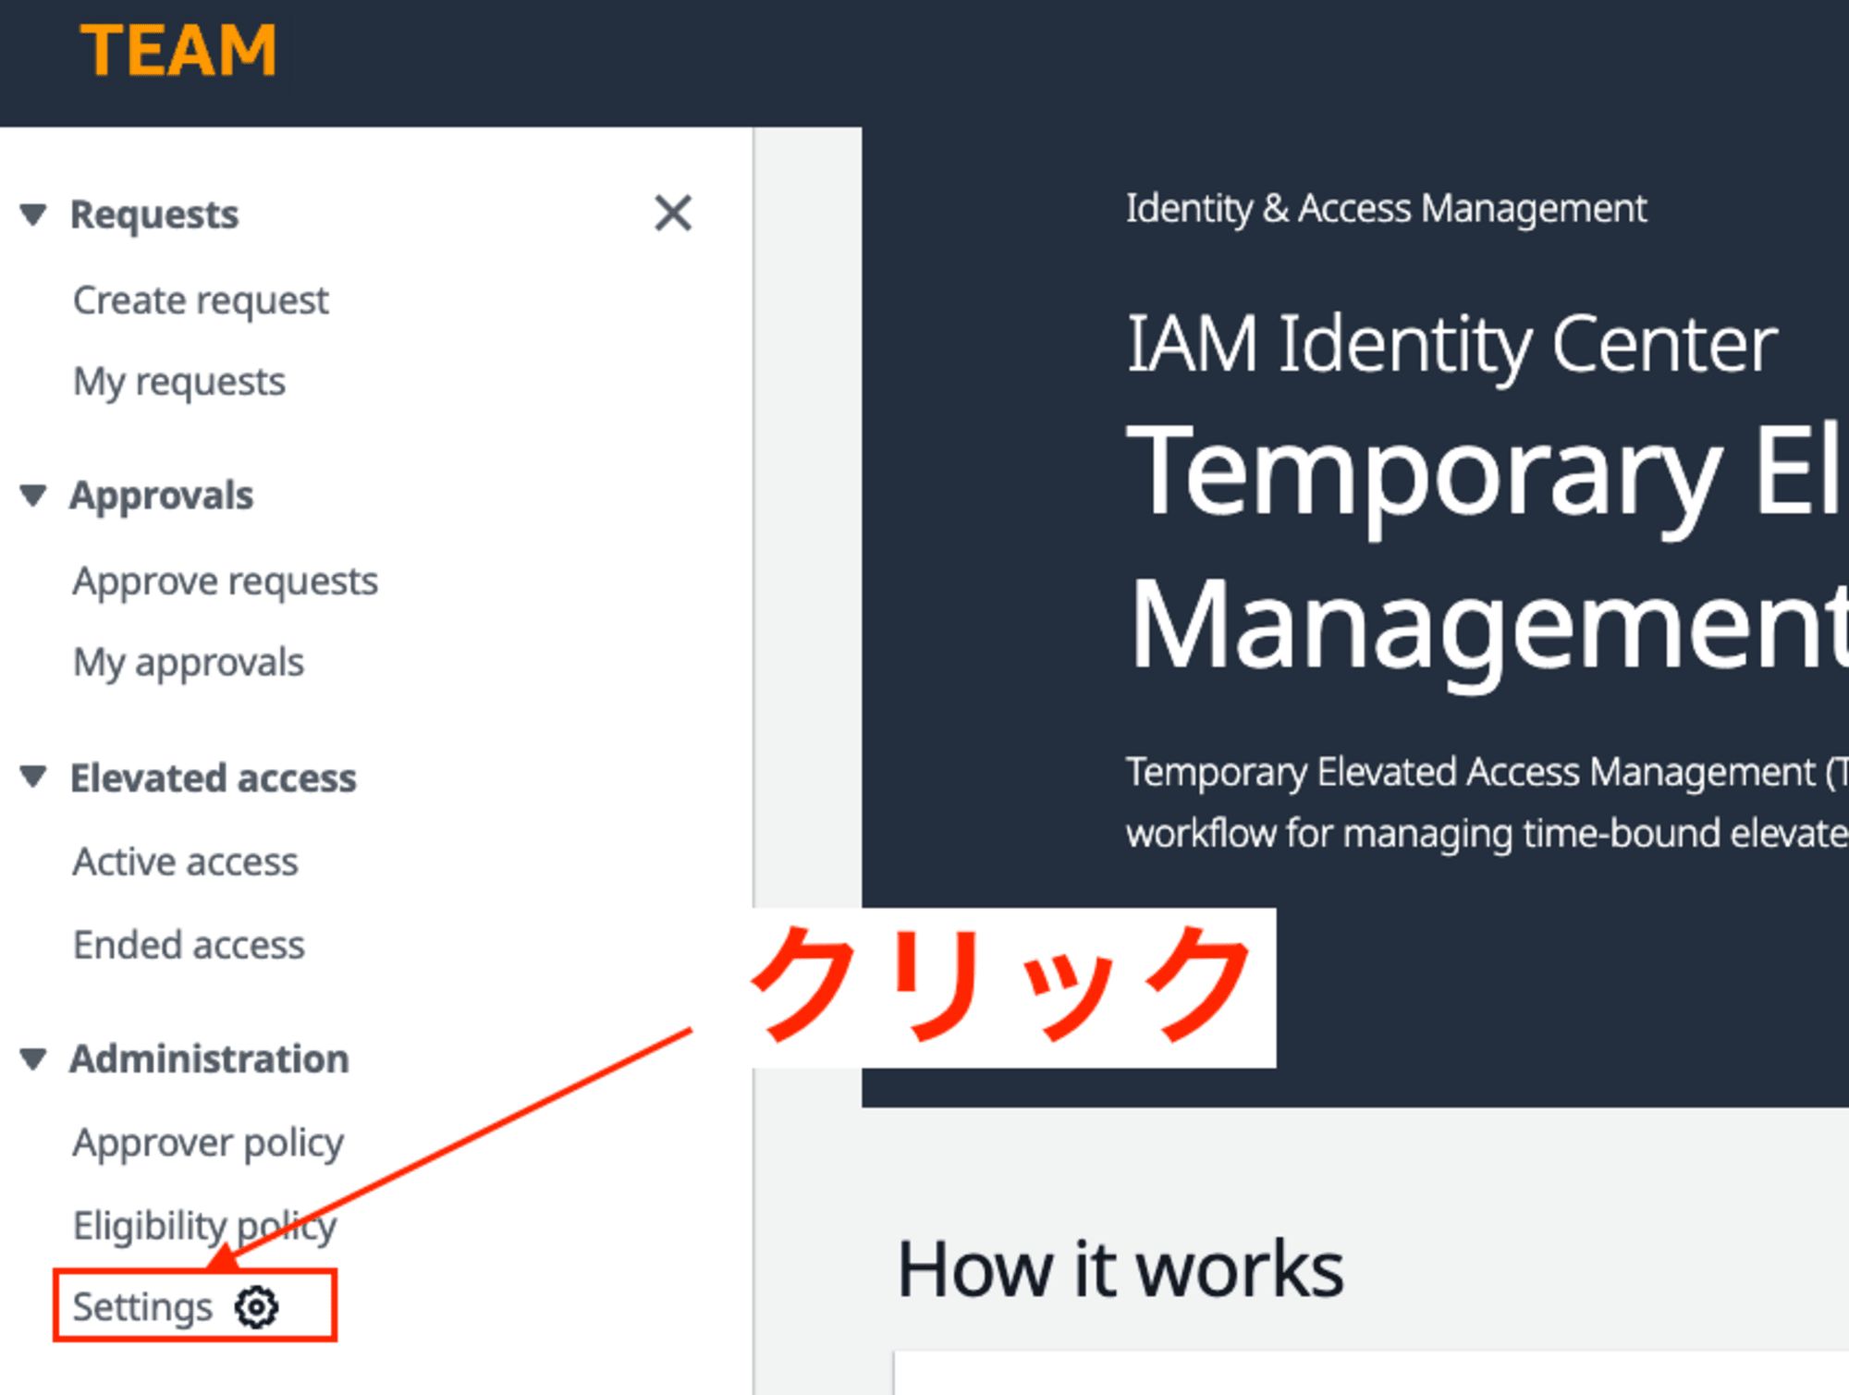Click the 'How it works' heading
Viewport: 1849px width, 1395px height.
pyautogui.click(x=1120, y=1269)
